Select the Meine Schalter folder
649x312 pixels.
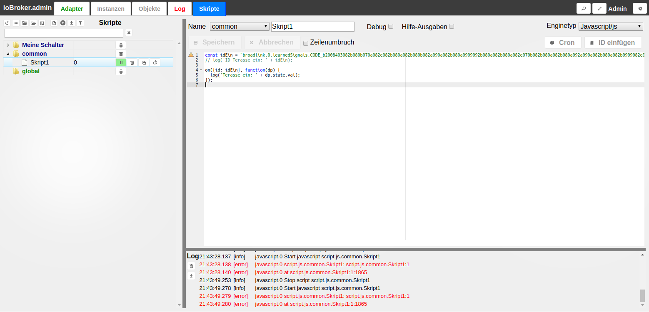43,45
